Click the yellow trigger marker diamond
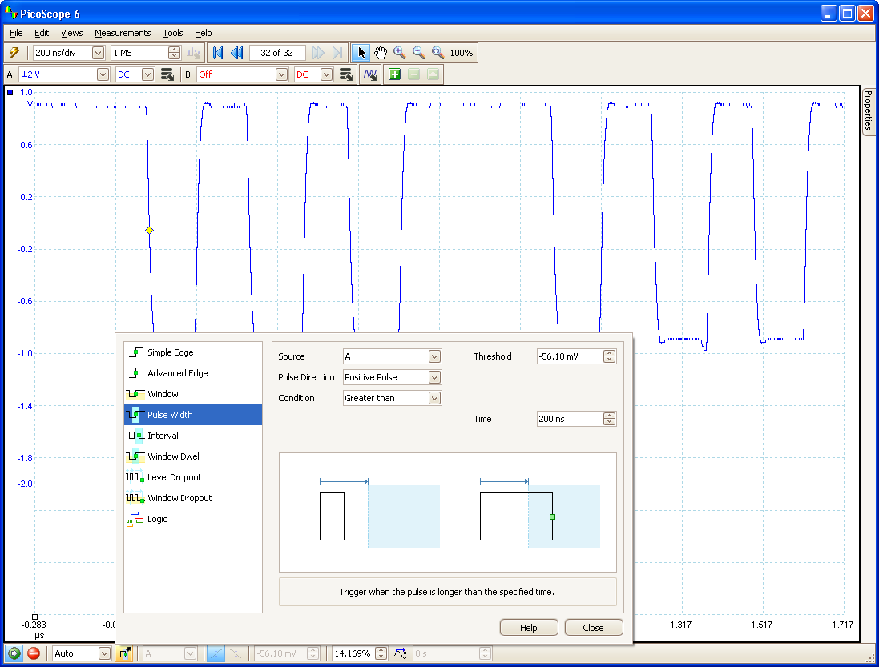 click(x=149, y=231)
